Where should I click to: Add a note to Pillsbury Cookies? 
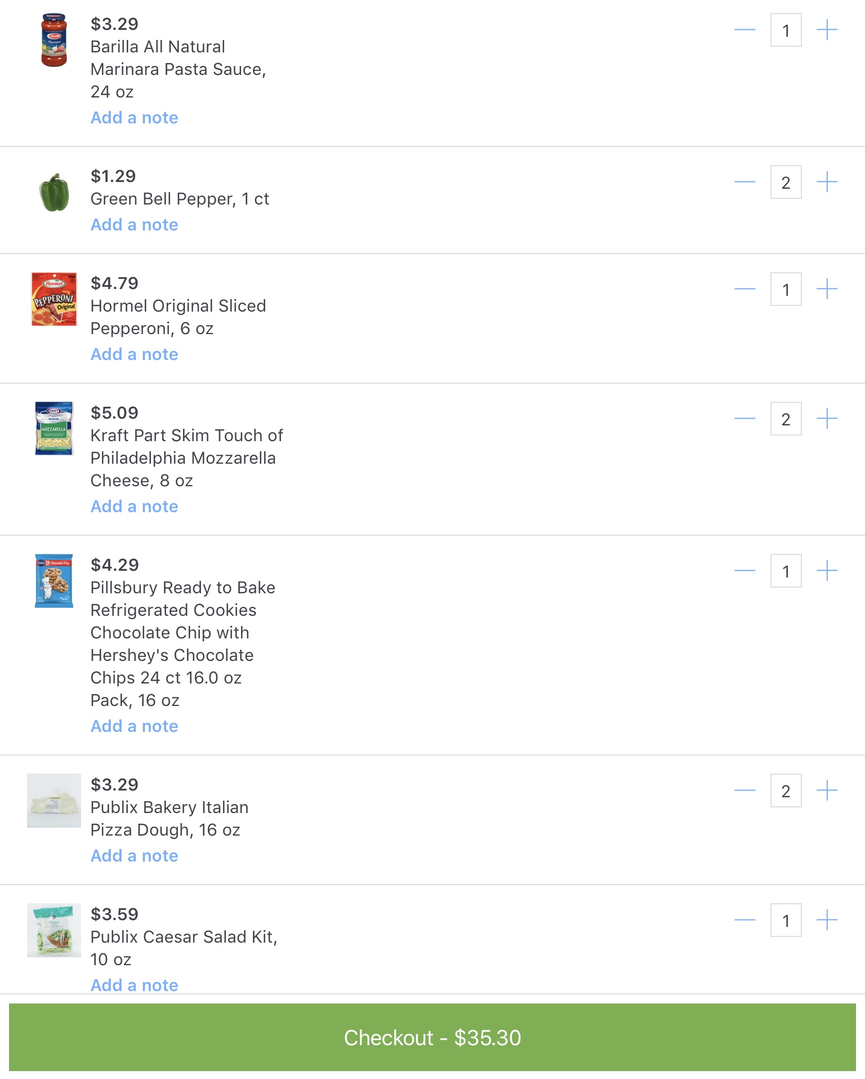pos(135,726)
